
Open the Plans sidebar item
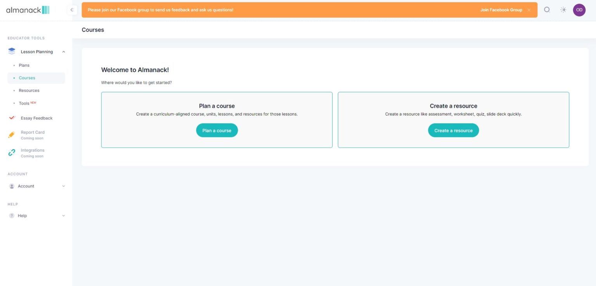coord(24,65)
